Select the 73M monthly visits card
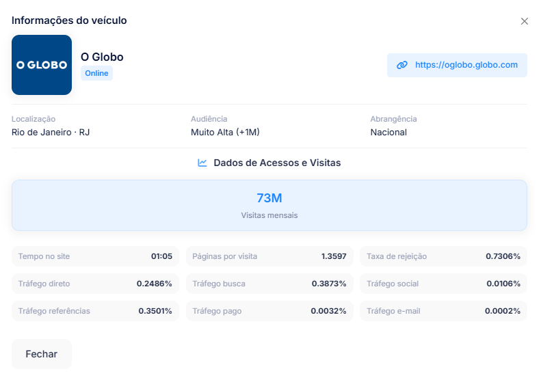 click(269, 205)
